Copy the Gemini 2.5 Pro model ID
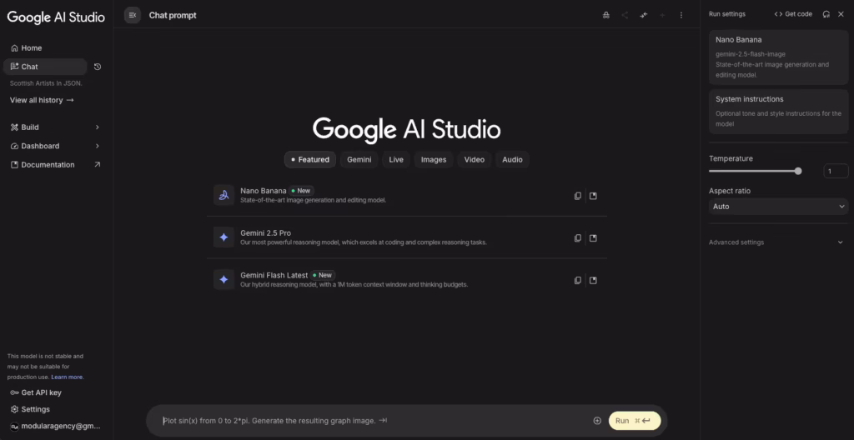This screenshot has width=854, height=440. [x=578, y=238]
